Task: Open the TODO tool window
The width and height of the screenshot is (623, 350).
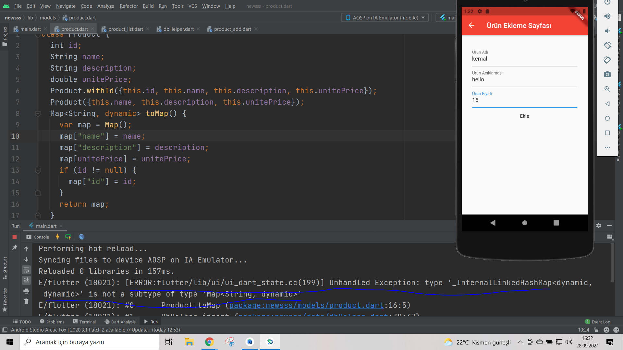Action: (22, 321)
